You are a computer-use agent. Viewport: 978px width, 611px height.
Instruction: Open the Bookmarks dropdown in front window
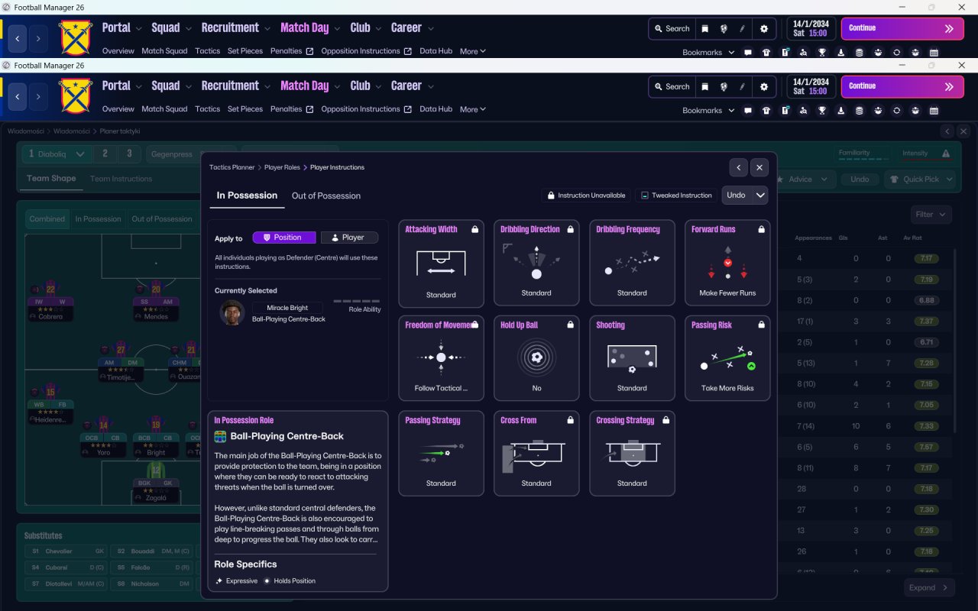coord(708,110)
